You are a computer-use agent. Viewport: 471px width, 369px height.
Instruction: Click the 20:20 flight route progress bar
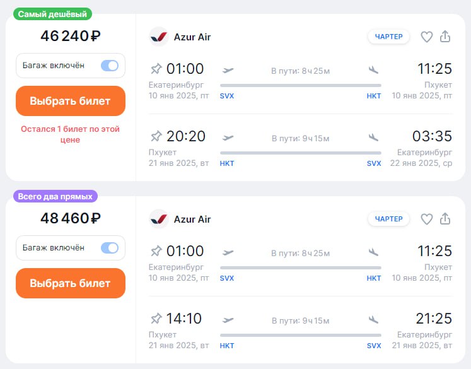point(300,153)
